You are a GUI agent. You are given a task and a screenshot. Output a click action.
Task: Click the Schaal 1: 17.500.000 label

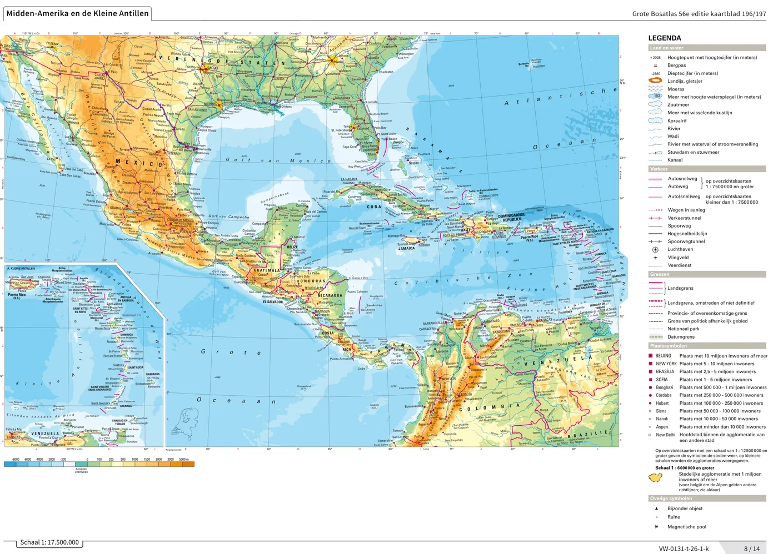[x=49, y=542]
